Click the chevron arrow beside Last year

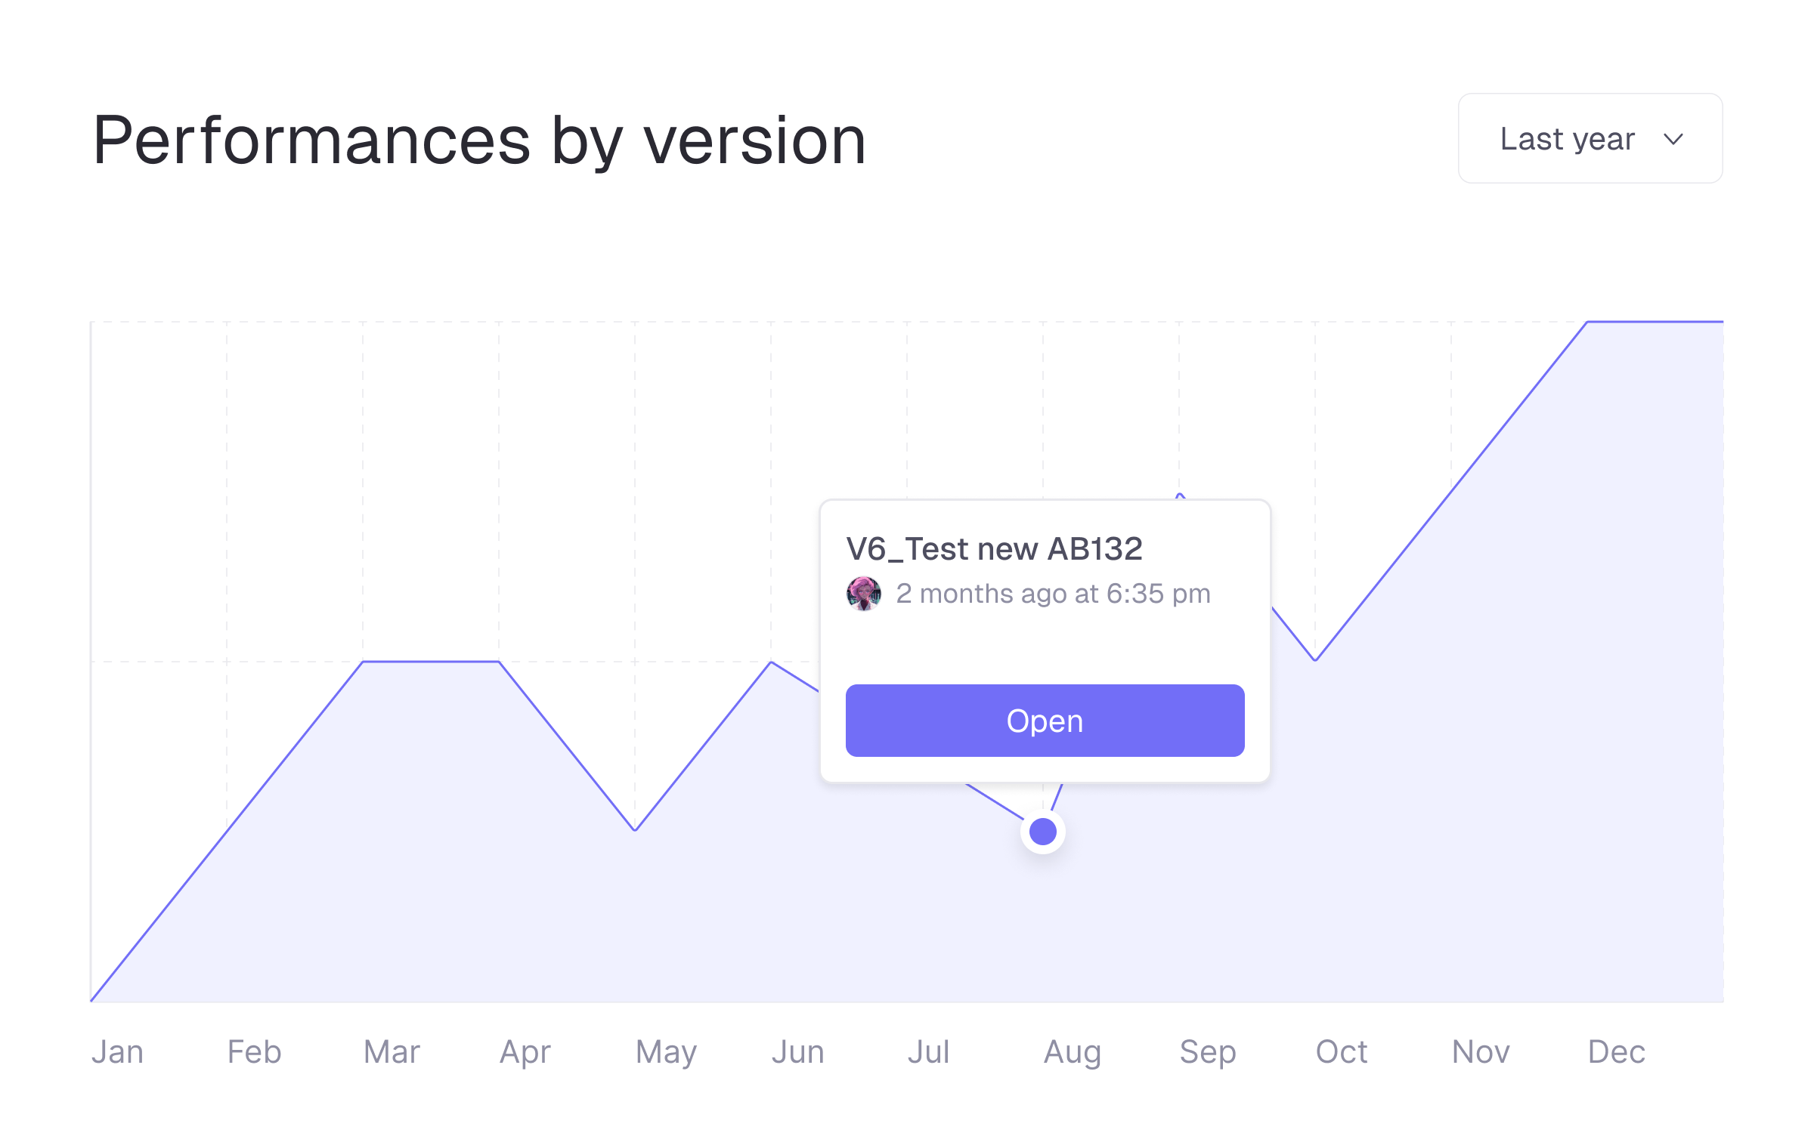pyautogui.click(x=1673, y=140)
